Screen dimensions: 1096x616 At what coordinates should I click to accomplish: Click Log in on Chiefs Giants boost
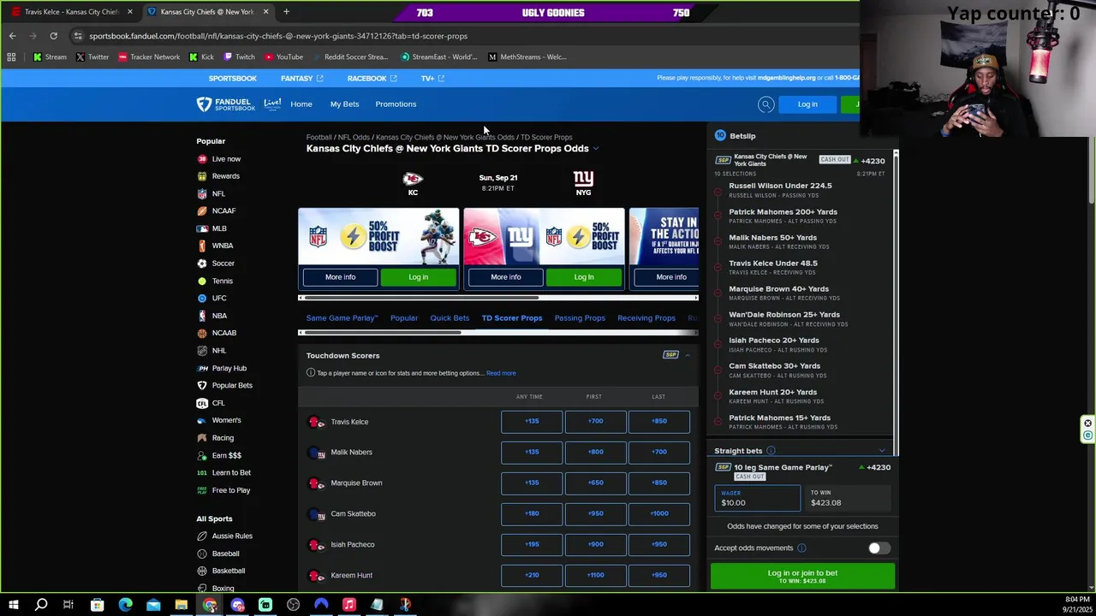(x=584, y=277)
